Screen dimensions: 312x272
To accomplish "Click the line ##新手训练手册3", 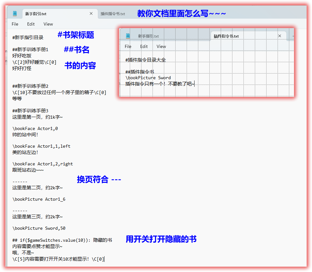I will (30, 111).
